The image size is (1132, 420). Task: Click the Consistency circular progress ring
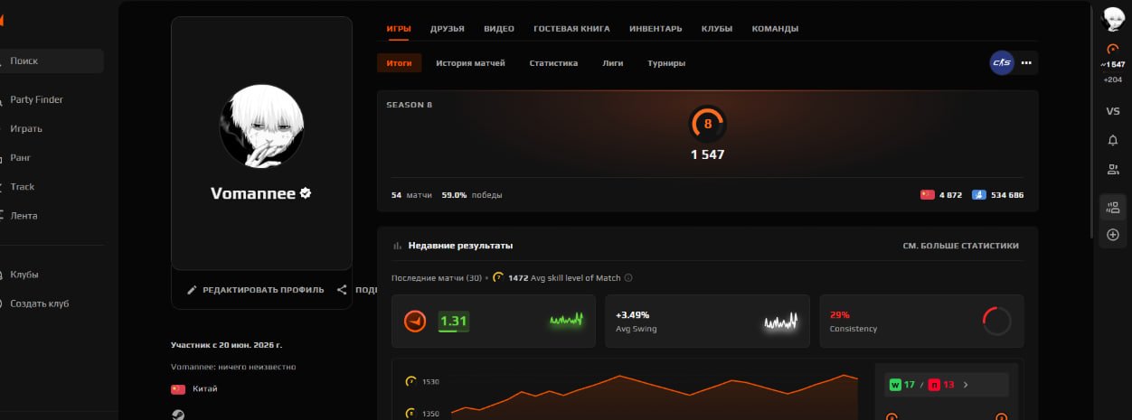[996, 322]
